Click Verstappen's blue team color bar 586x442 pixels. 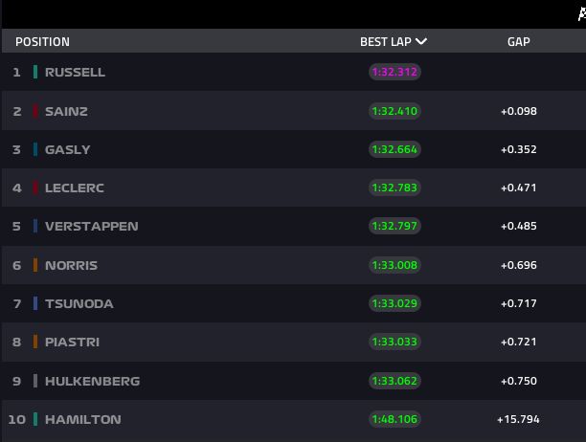coord(35,226)
